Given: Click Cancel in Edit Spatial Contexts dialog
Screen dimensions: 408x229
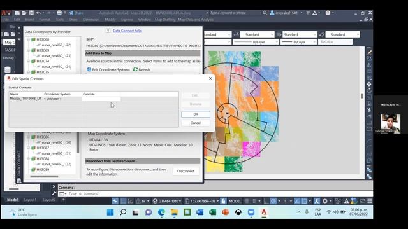Looking at the screenshot, I should point(196,123).
